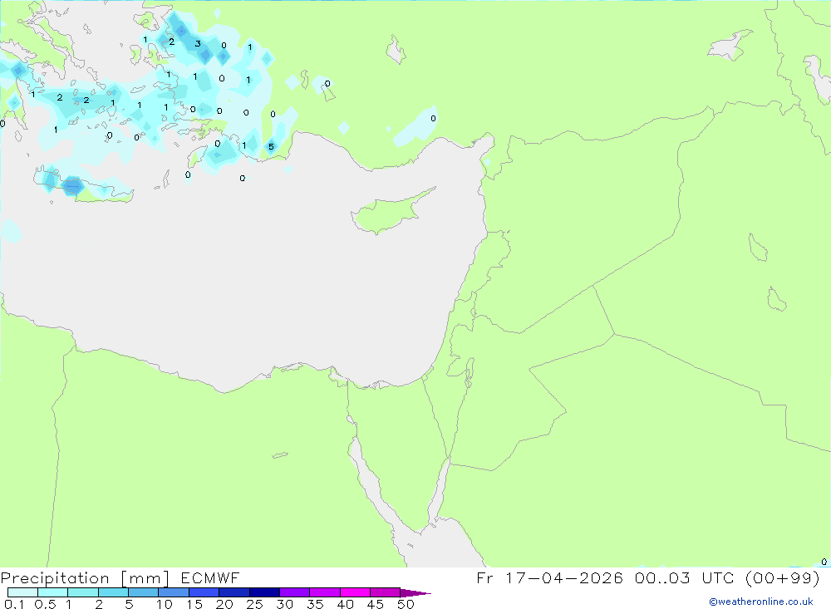The height and width of the screenshot is (609, 831).
Task: Select the 10–15 mm legend color swatch
Action: (x=174, y=592)
